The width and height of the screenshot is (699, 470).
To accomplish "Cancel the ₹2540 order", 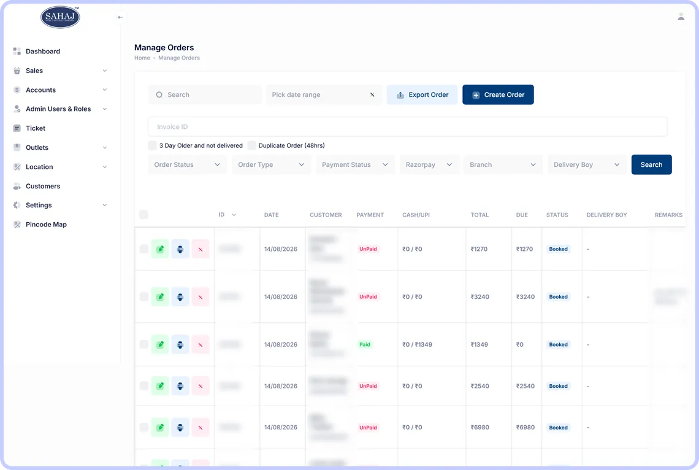I will [201, 386].
